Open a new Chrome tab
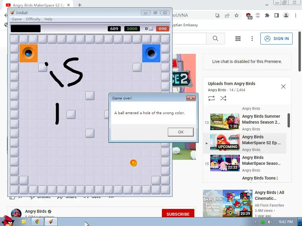This screenshot has width=302, height=226. (80, 5)
